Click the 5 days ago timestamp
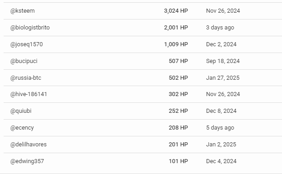This screenshot has width=282, height=174. pos(220,128)
